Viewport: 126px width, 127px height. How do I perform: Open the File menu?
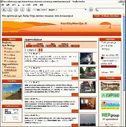click(3, 5)
